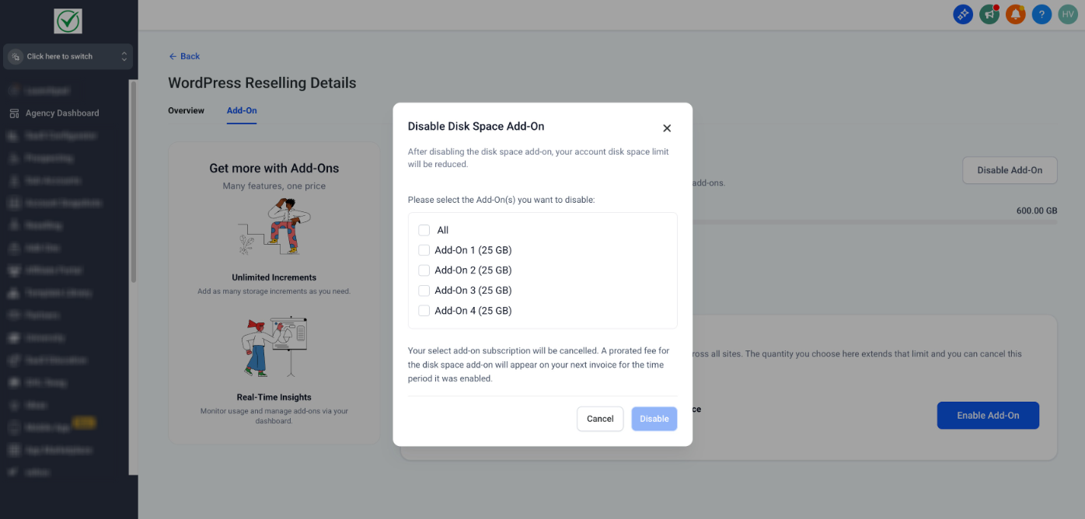
Task: Click Cancel in the dialog
Action: tap(600, 419)
